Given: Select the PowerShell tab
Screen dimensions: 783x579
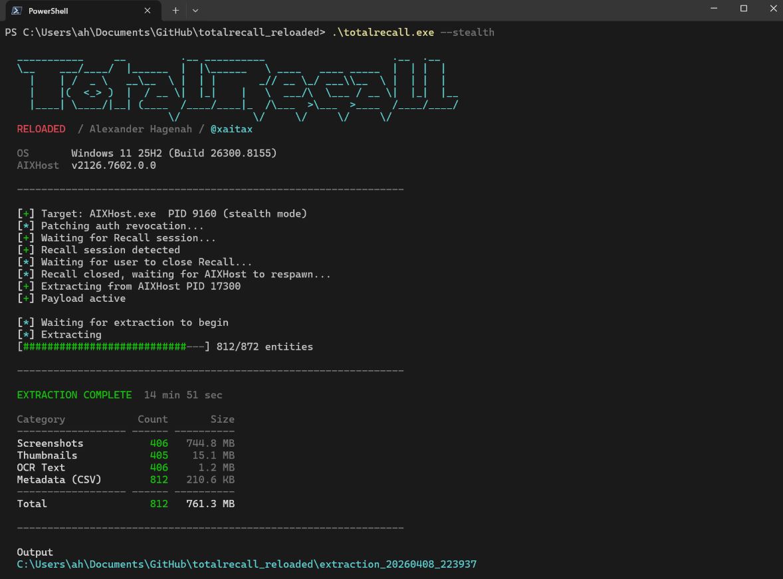Looking at the screenshot, I should click(x=83, y=11).
